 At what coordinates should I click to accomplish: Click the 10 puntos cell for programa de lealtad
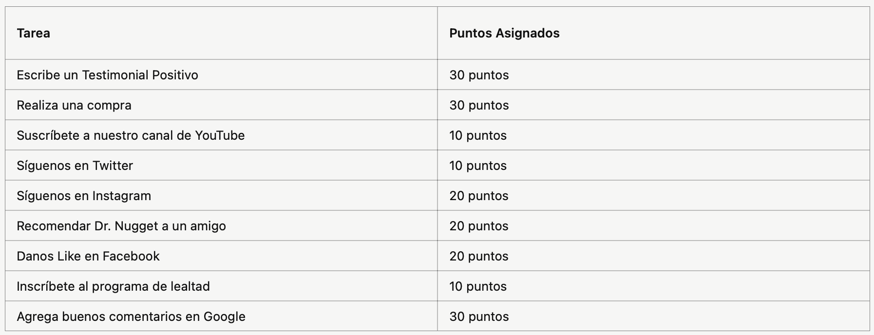[653, 286]
